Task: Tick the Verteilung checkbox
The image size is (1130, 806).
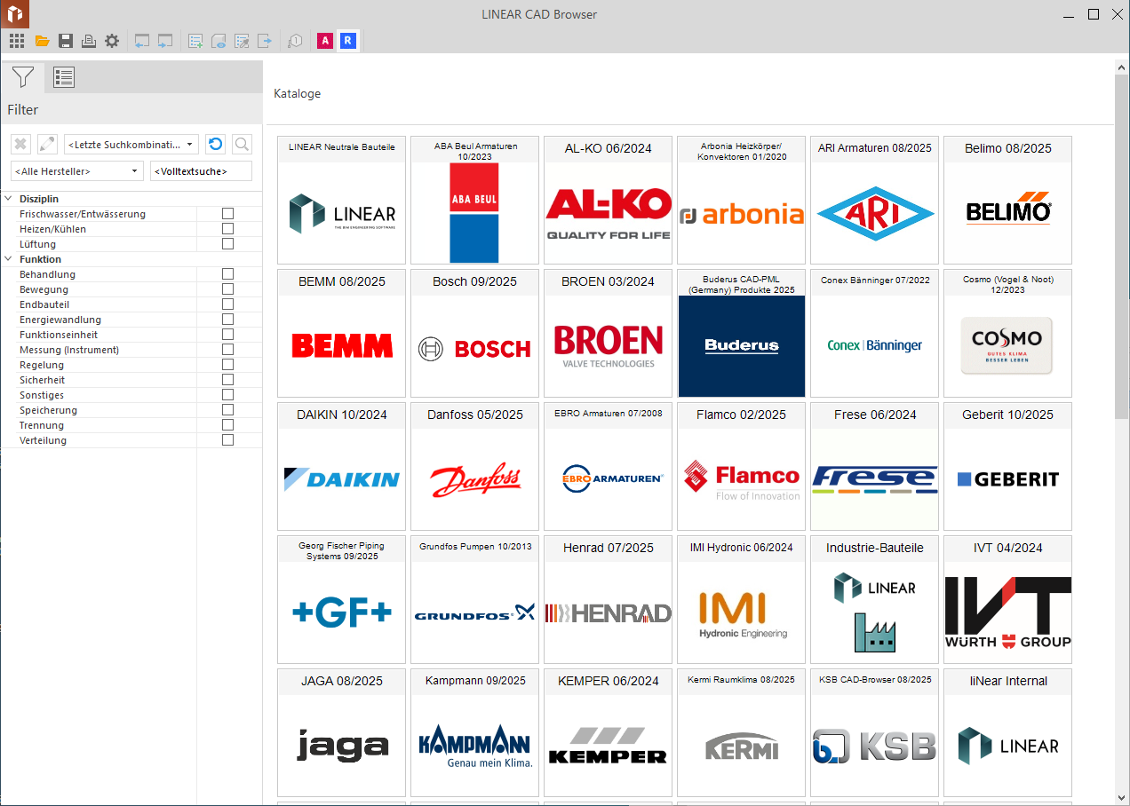Action: coord(228,440)
